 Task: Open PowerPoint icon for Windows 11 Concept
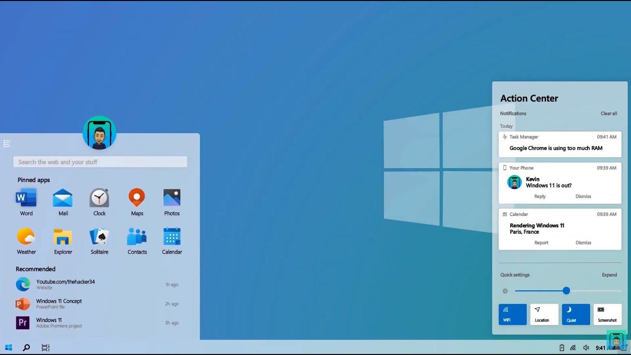tap(23, 304)
